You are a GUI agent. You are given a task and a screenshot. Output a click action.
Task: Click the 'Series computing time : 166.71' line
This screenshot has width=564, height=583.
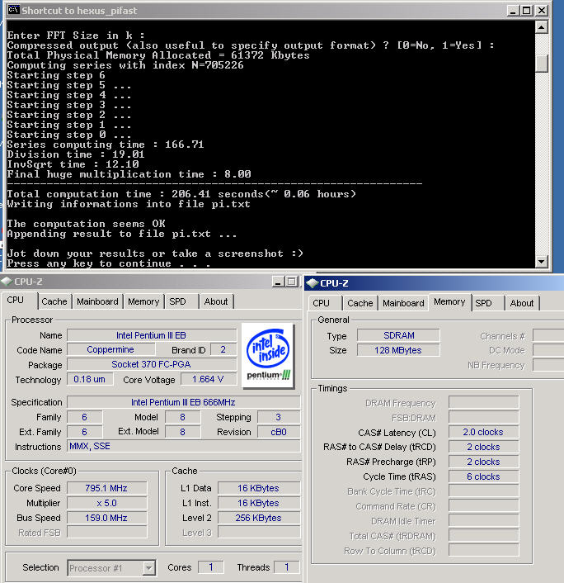click(106, 145)
